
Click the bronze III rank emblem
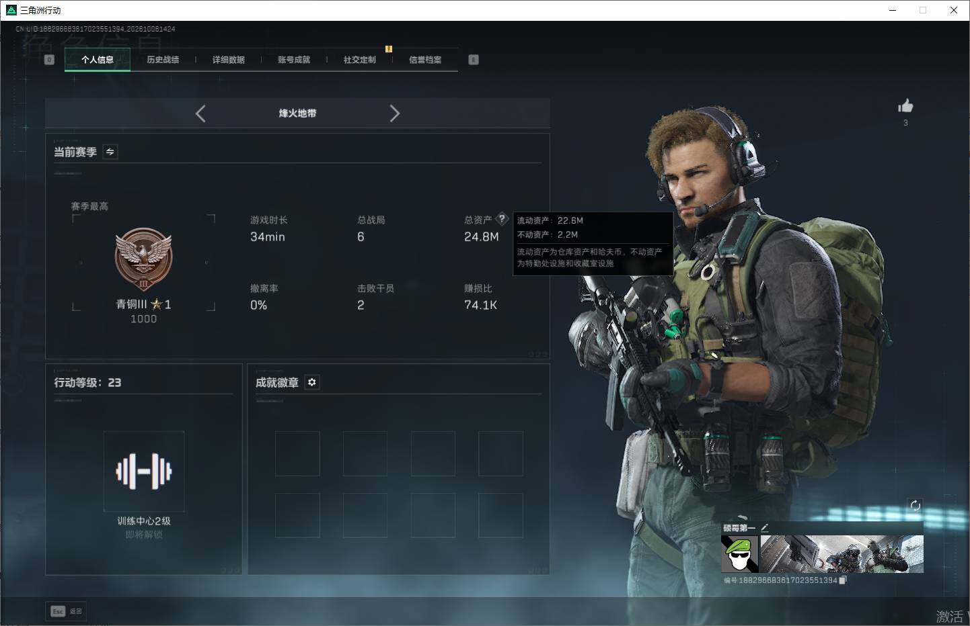coord(143,259)
